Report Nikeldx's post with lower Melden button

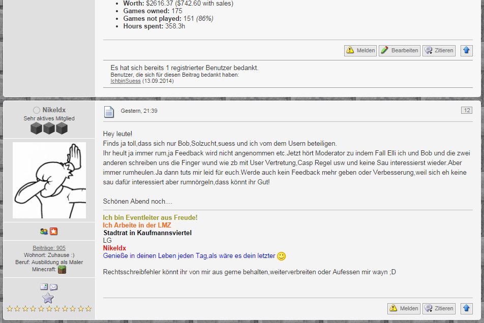point(404,308)
